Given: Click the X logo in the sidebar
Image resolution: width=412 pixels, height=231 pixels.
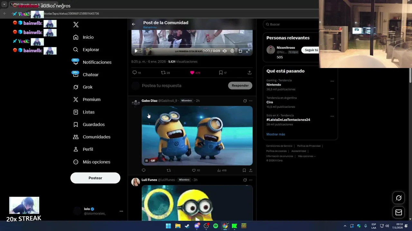Looking at the screenshot, I should 76,25.
